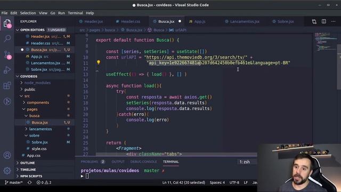Viewport: 341px width, 192px height.
Task: Open the Run menu
Action: [x=61, y=13]
